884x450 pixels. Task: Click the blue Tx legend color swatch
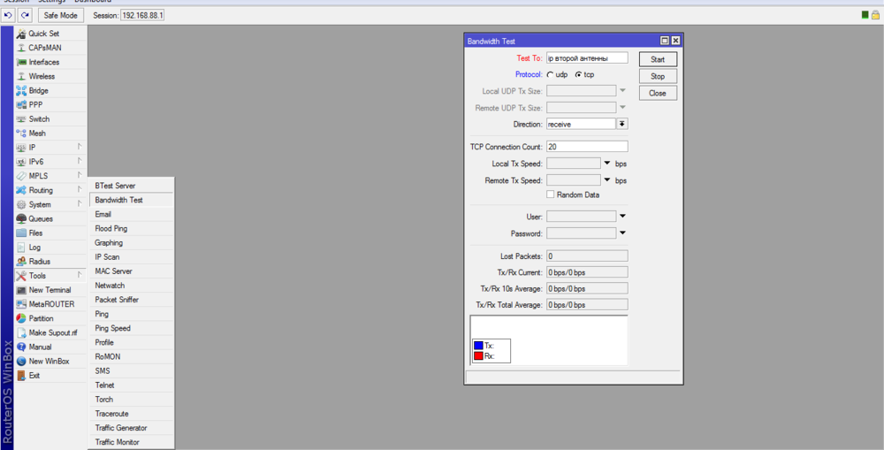pos(477,346)
